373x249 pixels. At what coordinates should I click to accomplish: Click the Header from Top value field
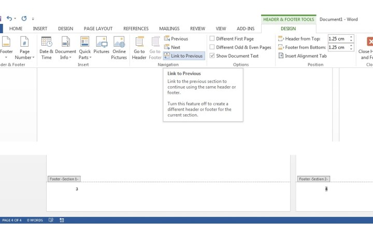[338, 38]
